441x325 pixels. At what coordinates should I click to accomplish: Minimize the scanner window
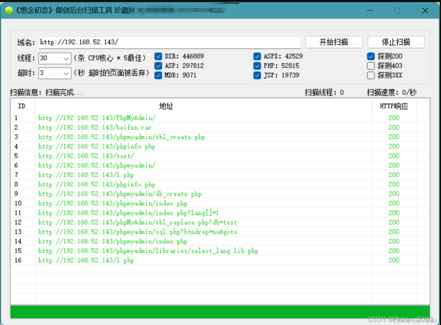(370, 11)
